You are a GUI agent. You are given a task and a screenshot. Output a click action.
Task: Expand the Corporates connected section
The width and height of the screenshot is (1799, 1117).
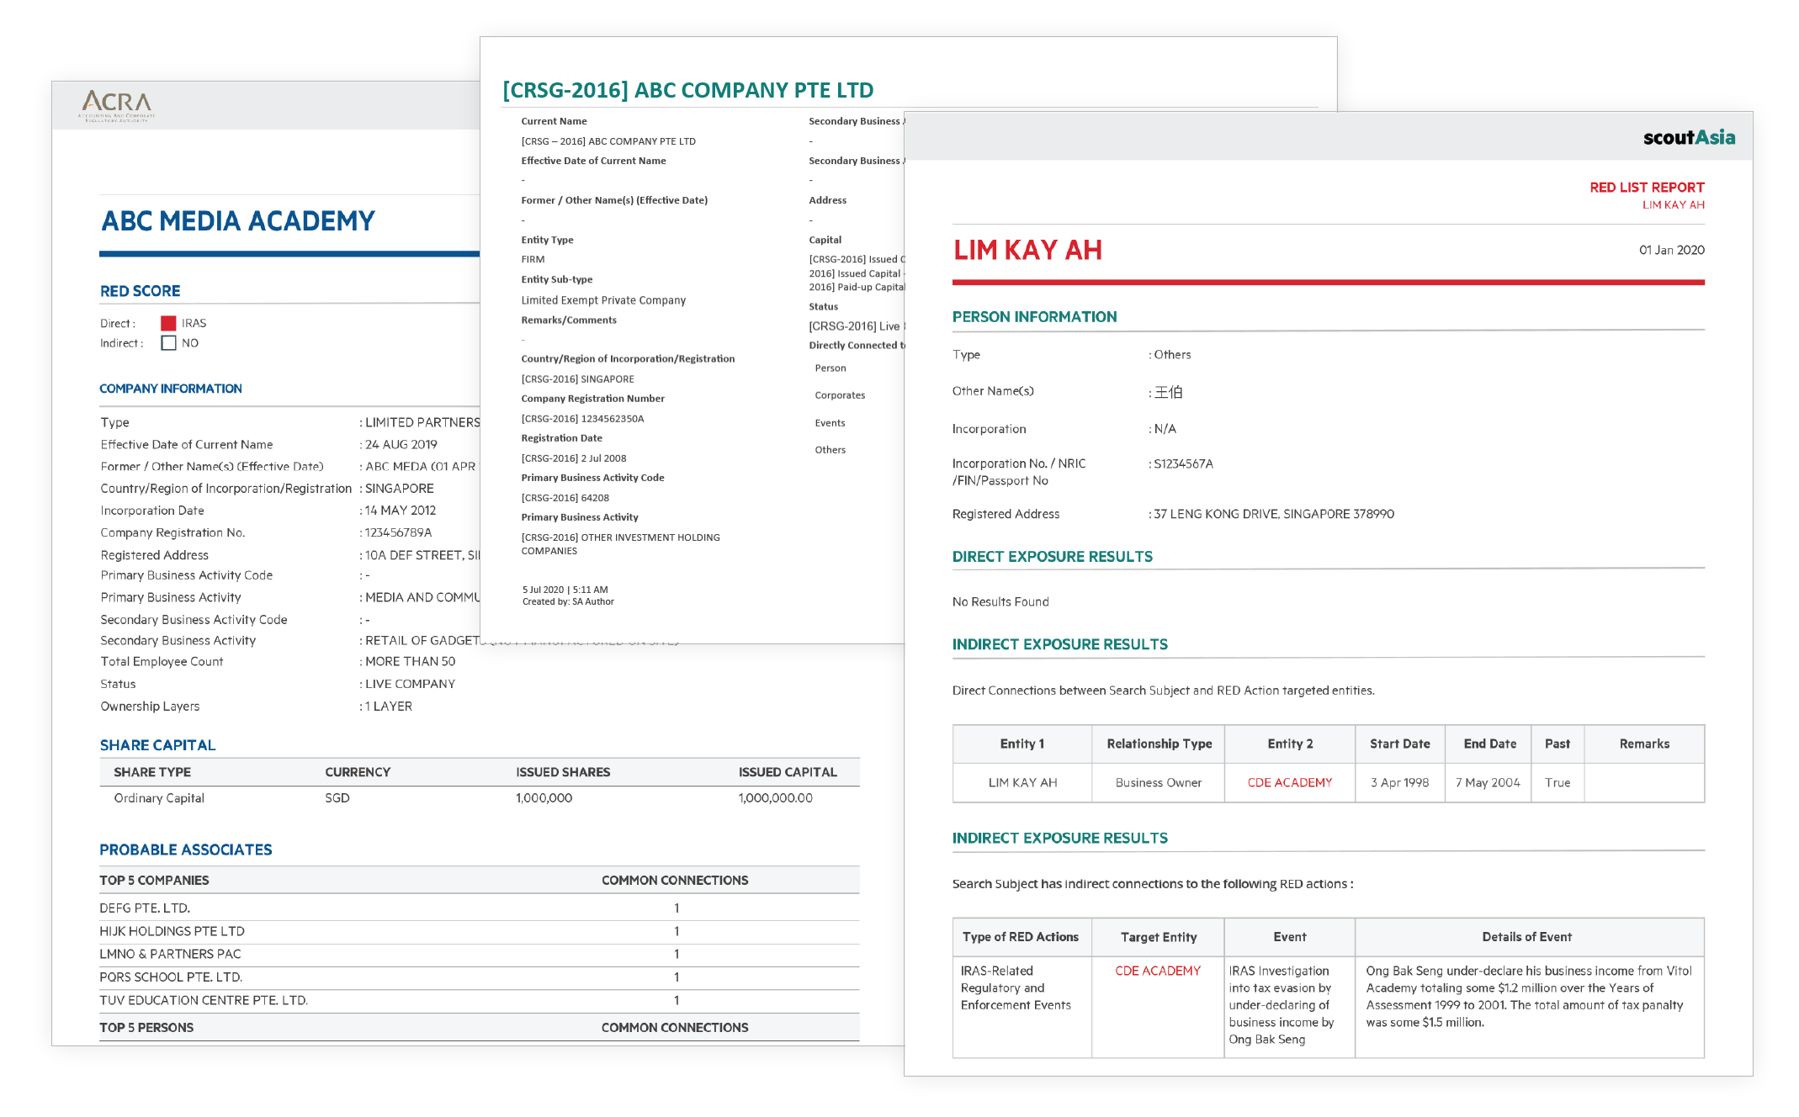point(839,395)
